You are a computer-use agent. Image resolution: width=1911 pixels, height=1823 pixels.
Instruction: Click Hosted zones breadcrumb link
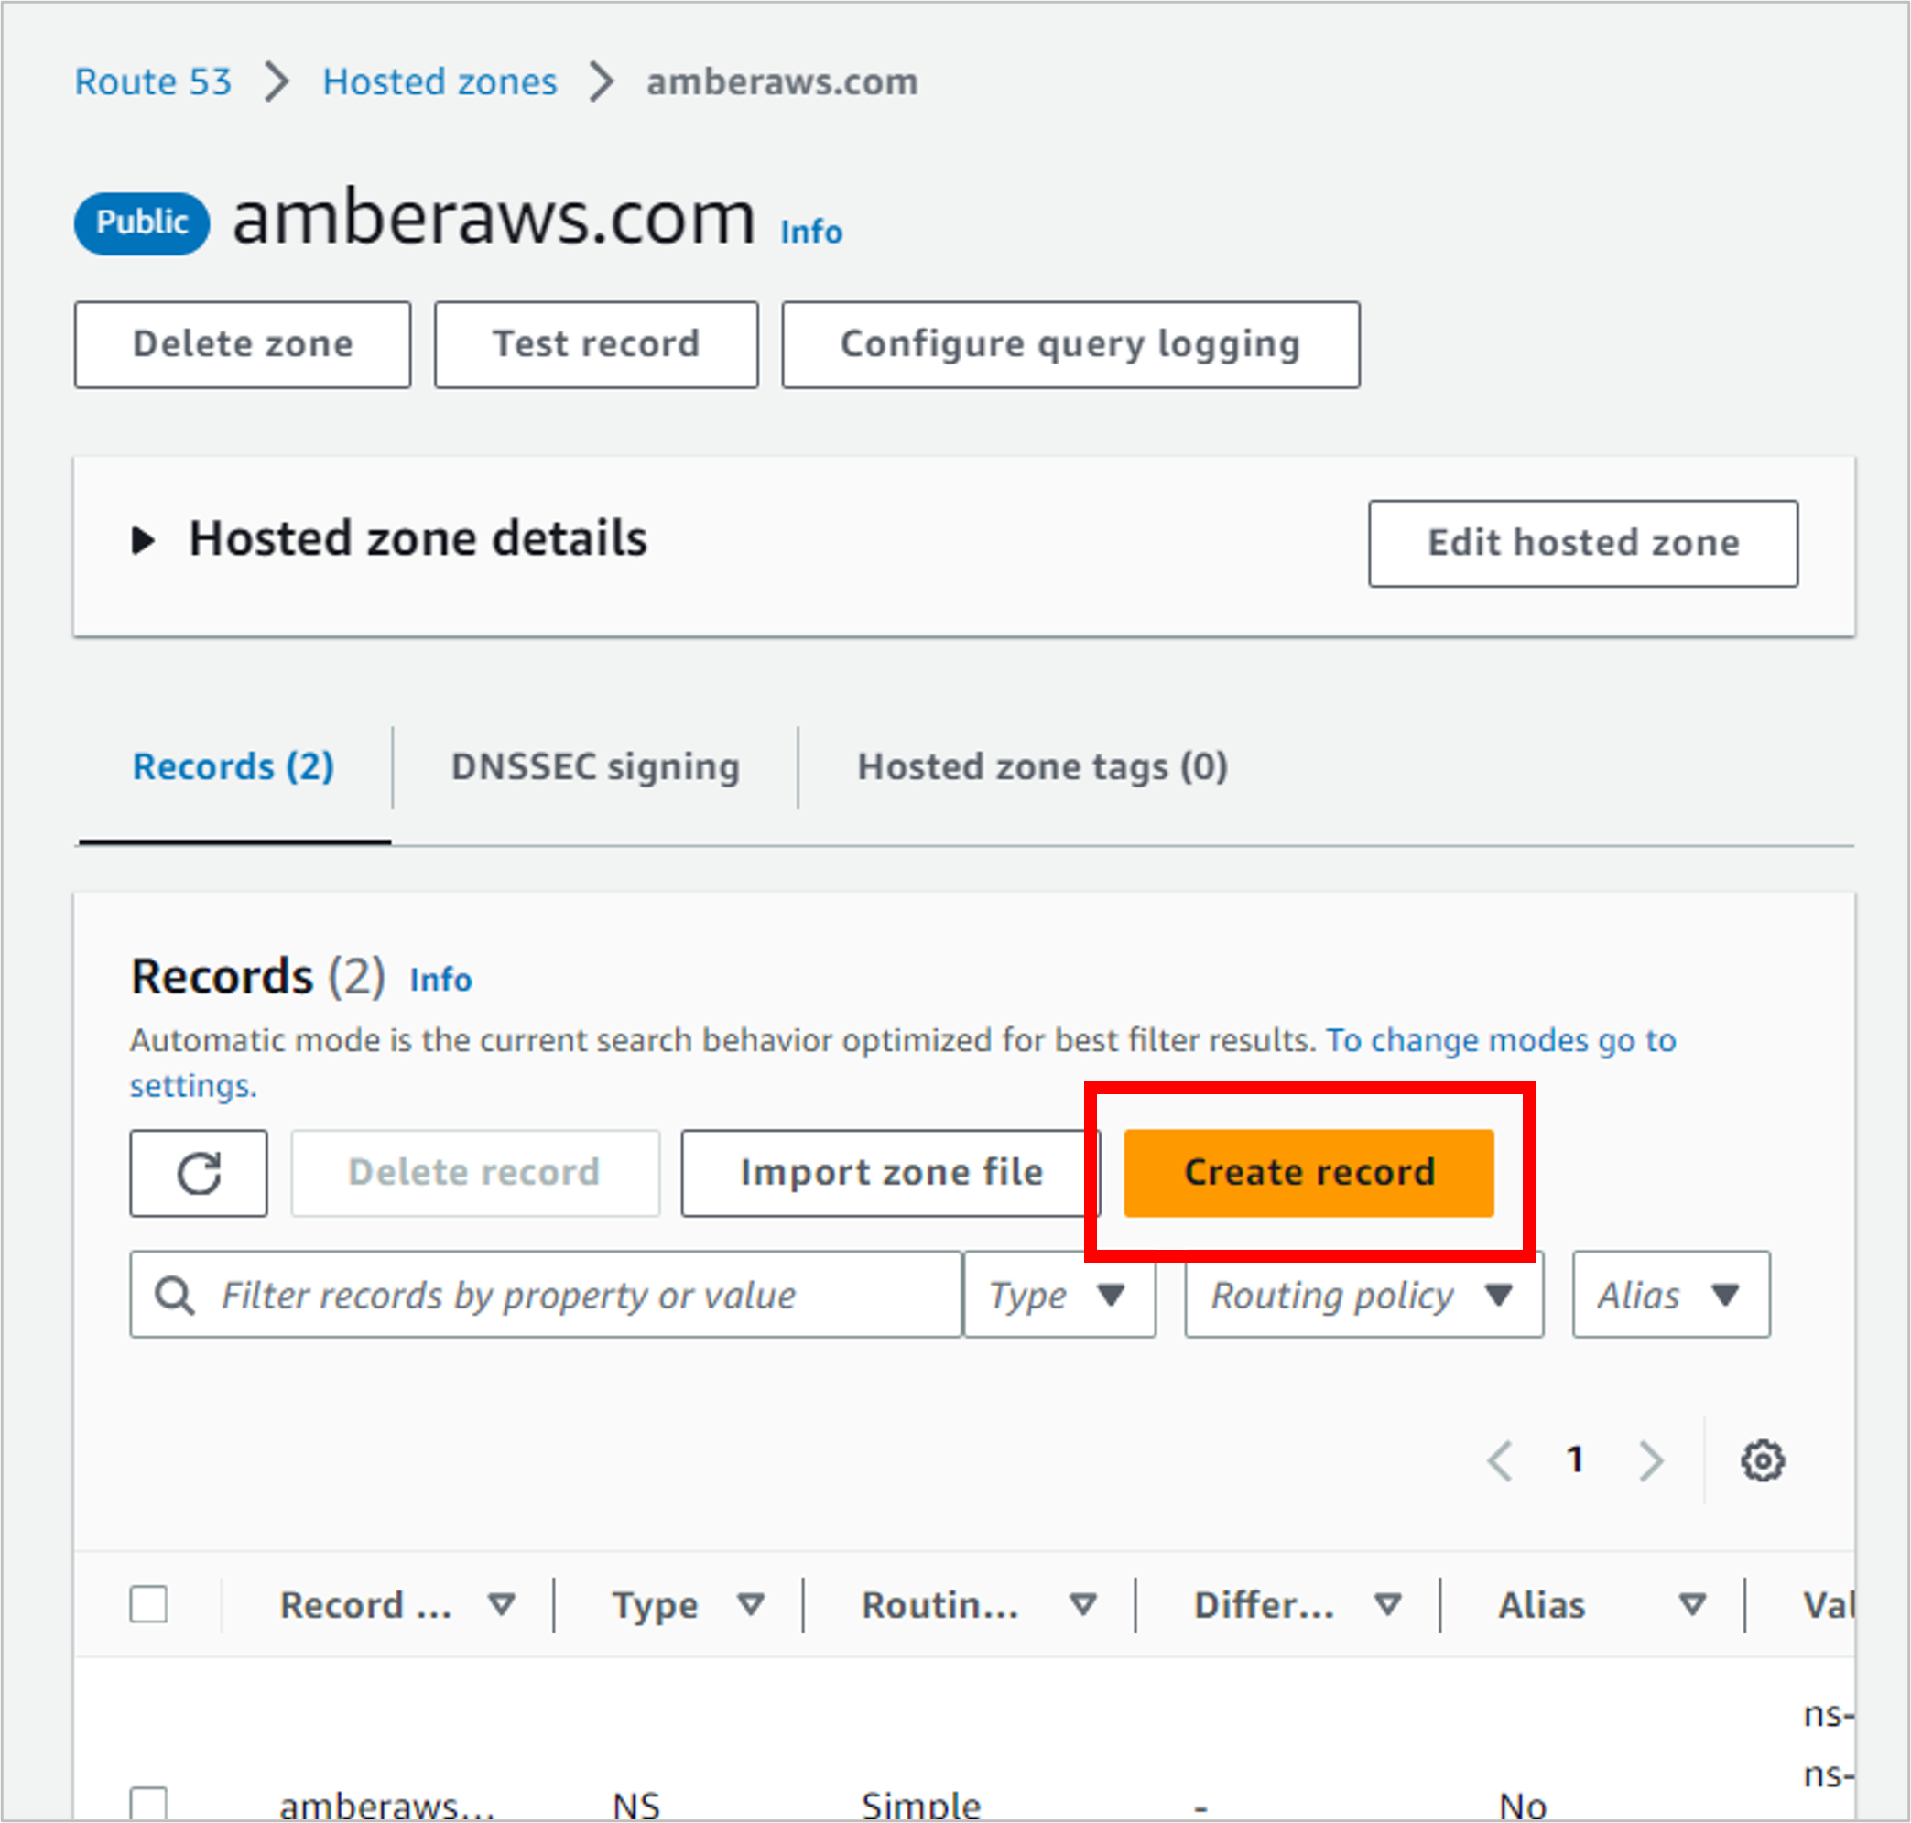point(440,81)
